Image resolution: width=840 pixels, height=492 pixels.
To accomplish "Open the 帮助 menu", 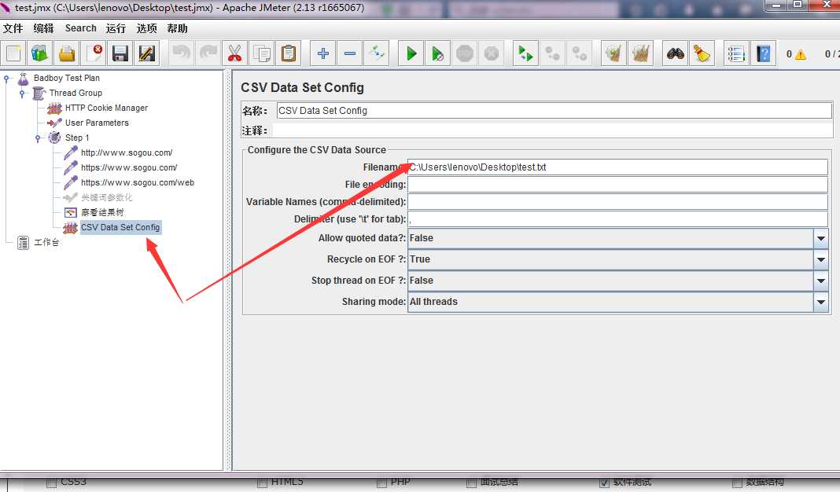I will pyautogui.click(x=177, y=28).
